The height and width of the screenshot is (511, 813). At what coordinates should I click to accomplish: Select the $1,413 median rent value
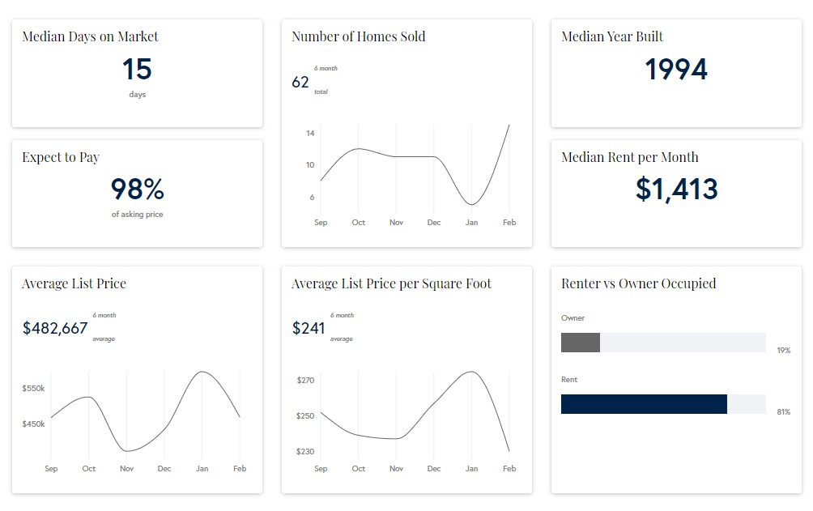pyautogui.click(x=676, y=189)
